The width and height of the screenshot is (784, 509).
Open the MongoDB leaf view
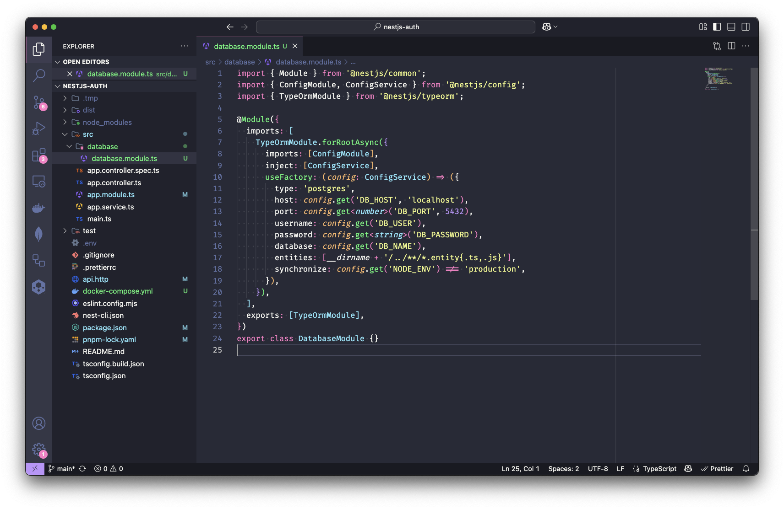(x=39, y=234)
